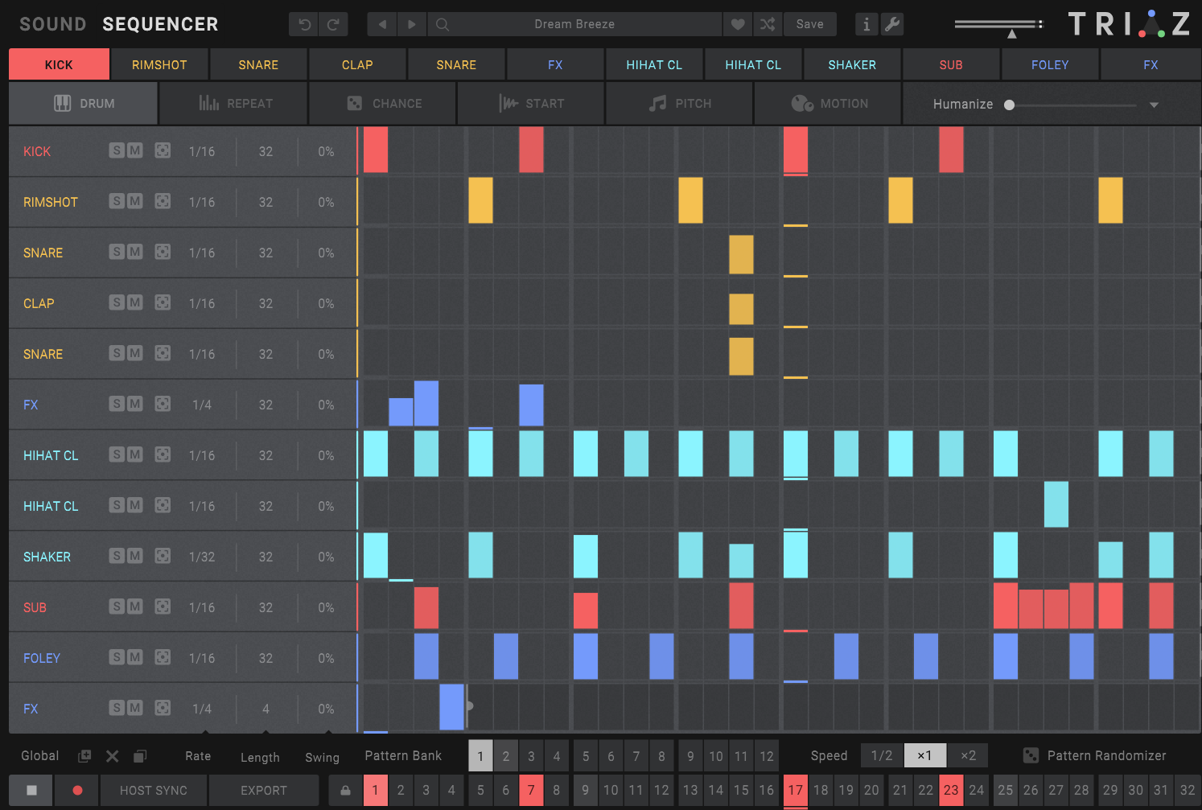
Task: Go to previous preset arrow
Action: [382, 24]
